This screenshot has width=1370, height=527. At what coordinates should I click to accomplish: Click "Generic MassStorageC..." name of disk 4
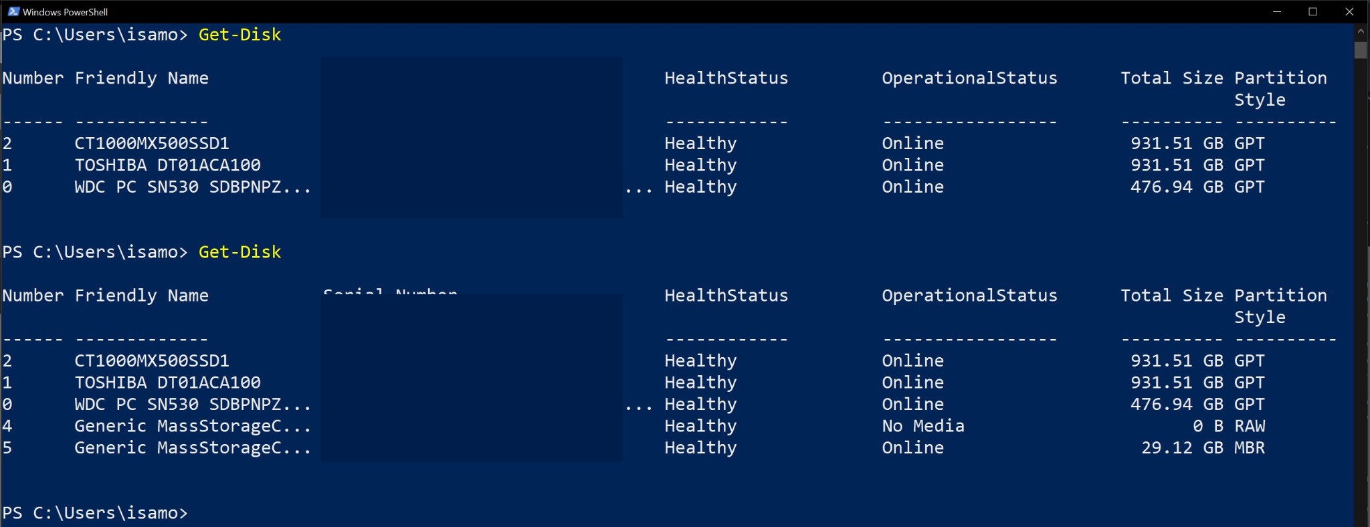point(193,426)
